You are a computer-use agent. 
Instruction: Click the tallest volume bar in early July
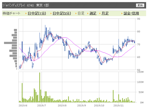[x=40, y=87]
